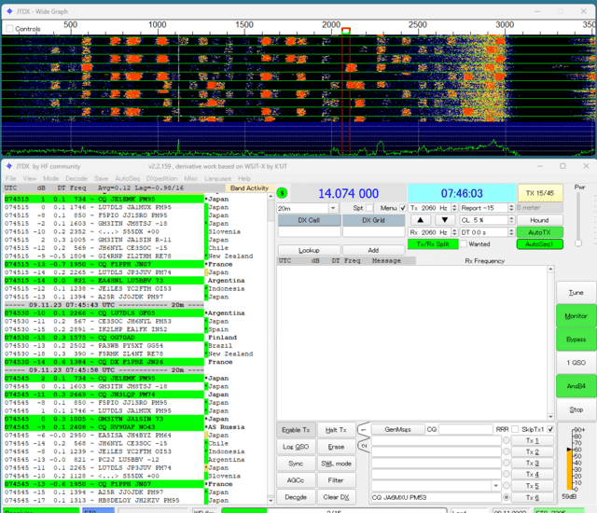Select message tab 1 beside GenMsgs

(x=364, y=430)
